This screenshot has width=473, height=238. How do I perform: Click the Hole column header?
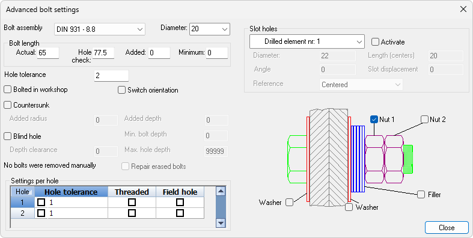tap(23, 192)
